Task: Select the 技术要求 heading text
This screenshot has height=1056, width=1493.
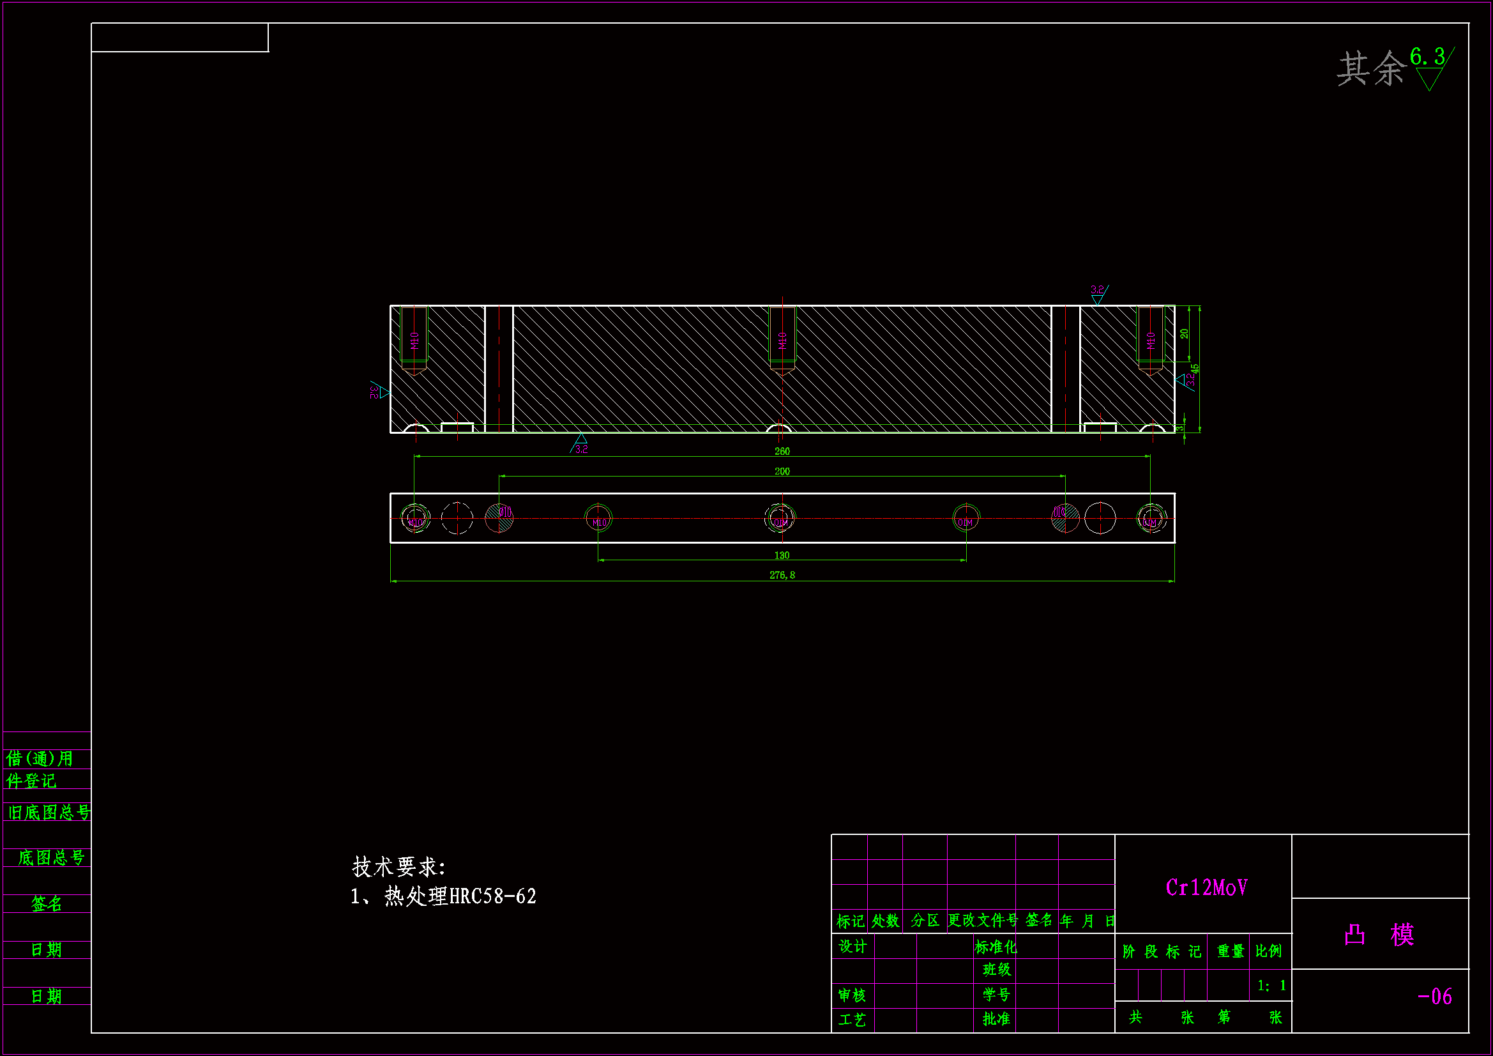Action: (x=398, y=867)
